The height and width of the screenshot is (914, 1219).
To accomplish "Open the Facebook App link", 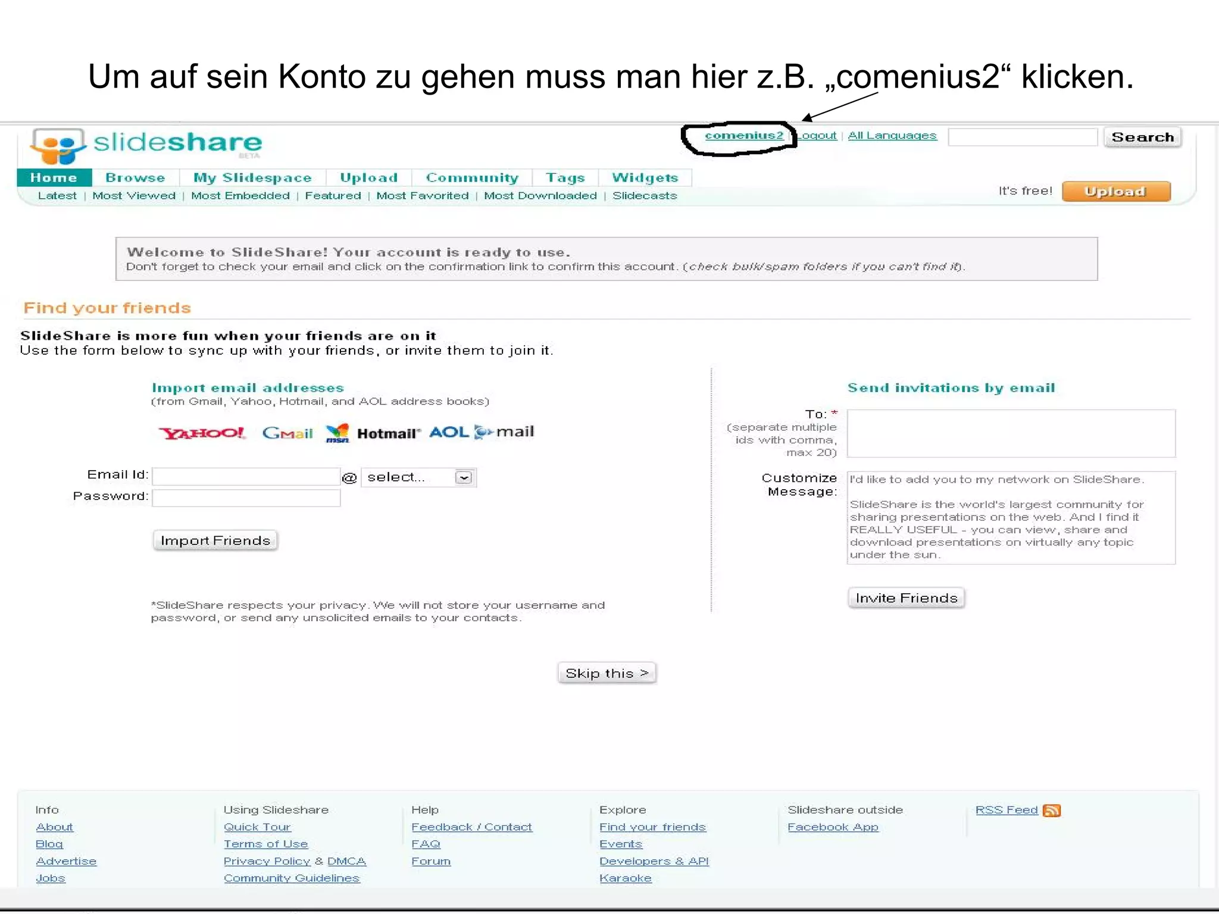I will [x=833, y=827].
